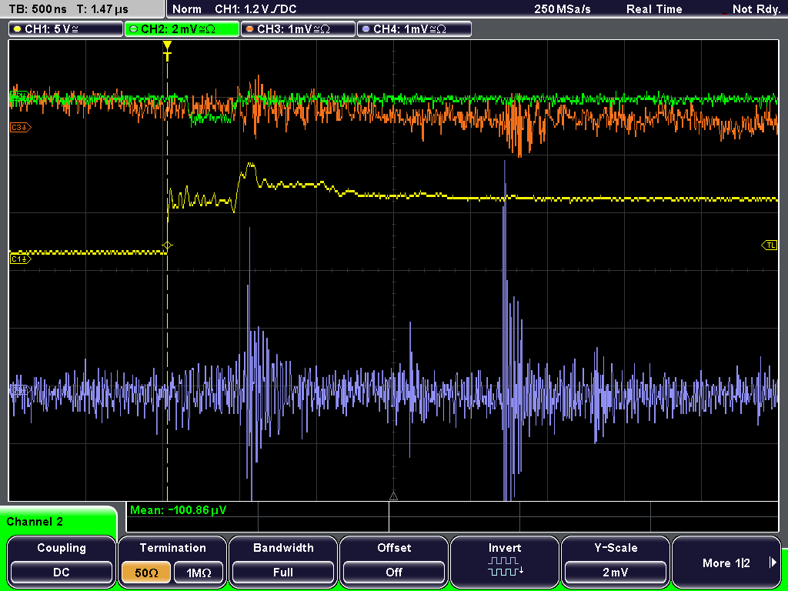788x591 pixels.
Task: Click the CH1: 1.2 V trigger source readout
Action: pos(255,9)
